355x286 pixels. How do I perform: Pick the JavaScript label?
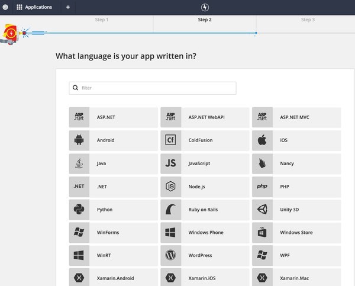pos(199,163)
